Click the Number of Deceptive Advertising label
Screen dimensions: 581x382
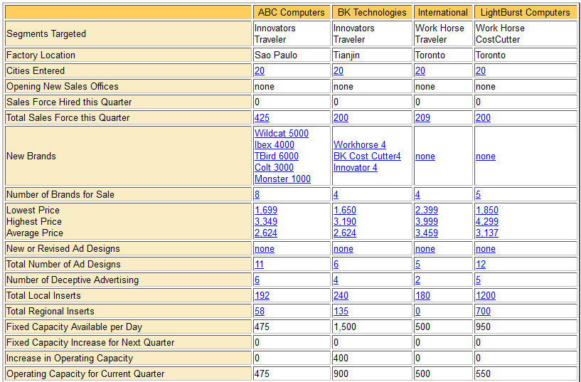(73, 280)
